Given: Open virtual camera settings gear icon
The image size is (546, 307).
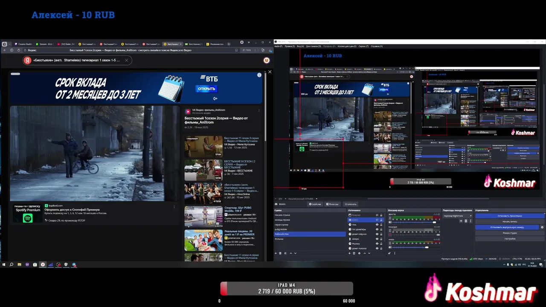Looking at the screenshot, I should tap(542, 227).
